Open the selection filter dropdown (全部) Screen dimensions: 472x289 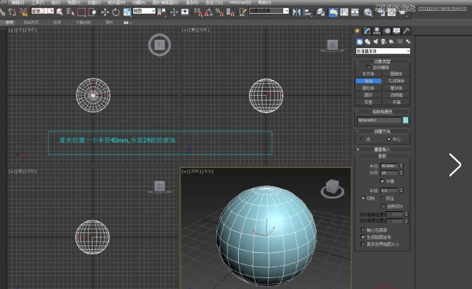pyautogui.click(x=42, y=11)
